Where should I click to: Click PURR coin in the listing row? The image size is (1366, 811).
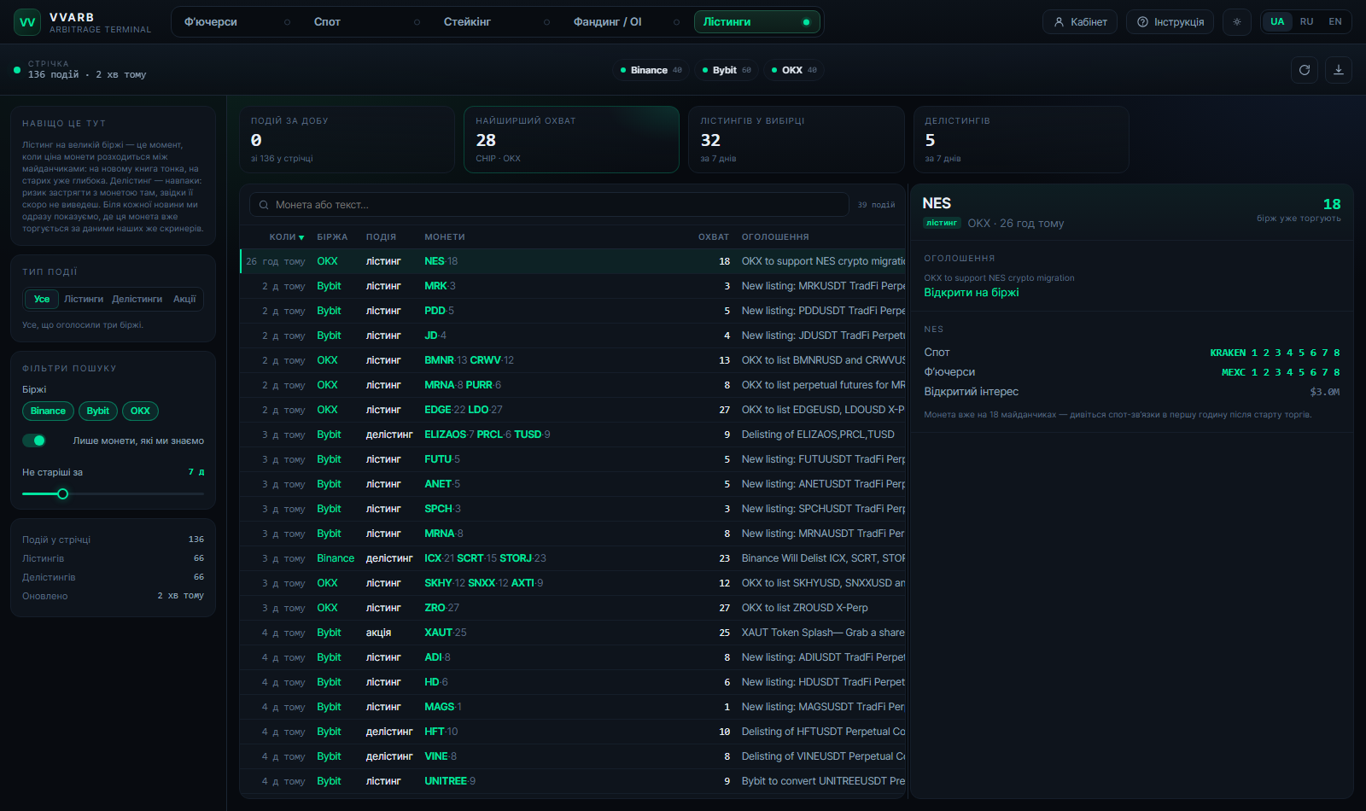pos(479,385)
